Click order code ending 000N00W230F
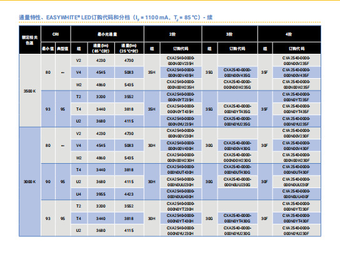The width and height of the screenshot is (340, 260). (296, 157)
